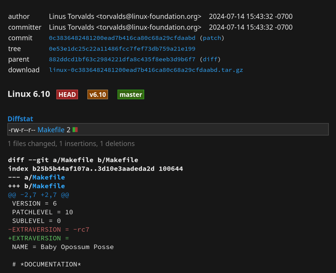Open the Diffstat heading link
The width and height of the screenshot is (336, 273).
tap(20, 119)
